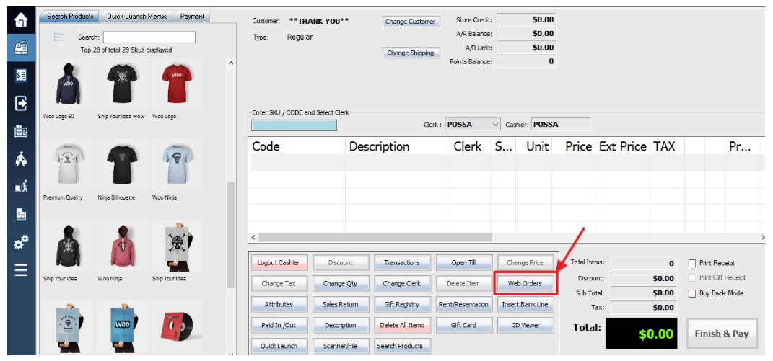Click the Web Orders button
Viewport: 773px width, 361px height.
tap(525, 283)
